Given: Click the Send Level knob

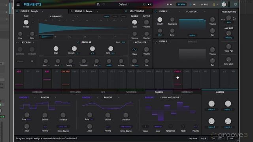Looking at the screenshot, I should (x=228, y=60).
